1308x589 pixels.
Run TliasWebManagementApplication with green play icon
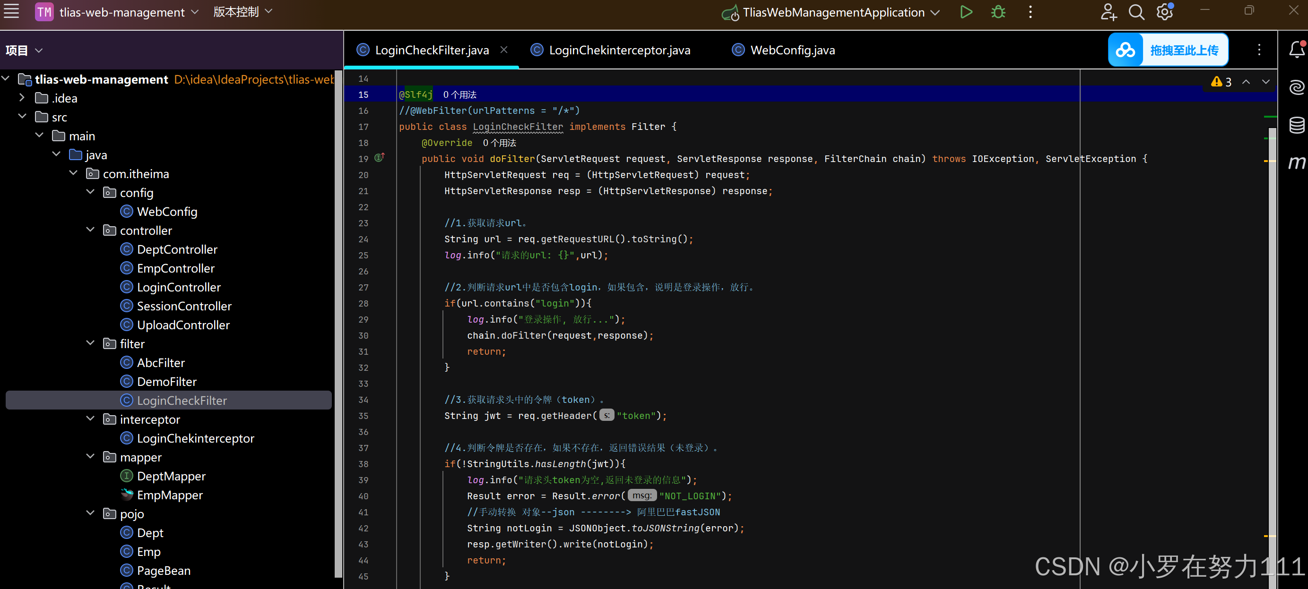pyautogui.click(x=966, y=12)
